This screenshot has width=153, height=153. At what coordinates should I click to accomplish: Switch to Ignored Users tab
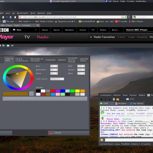(x=84, y=60)
